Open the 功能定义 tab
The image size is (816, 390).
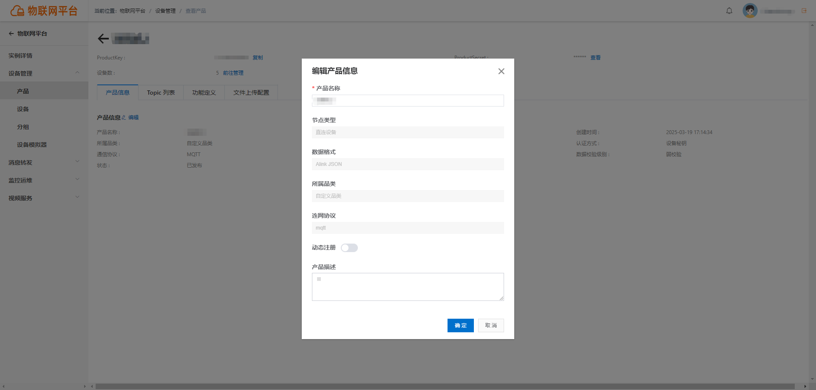tap(204, 93)
